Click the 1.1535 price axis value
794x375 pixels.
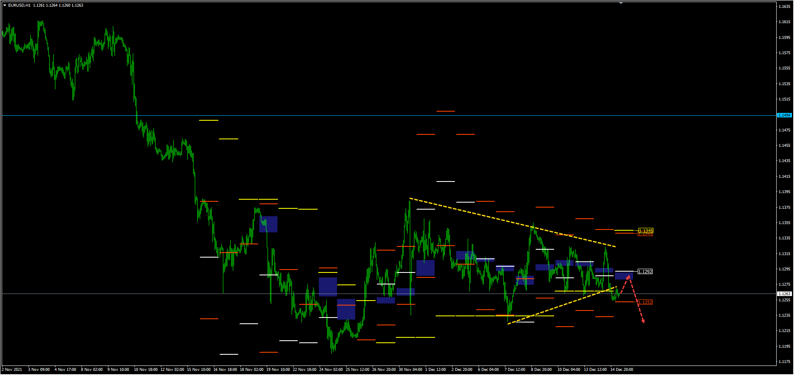coord(784,84)
